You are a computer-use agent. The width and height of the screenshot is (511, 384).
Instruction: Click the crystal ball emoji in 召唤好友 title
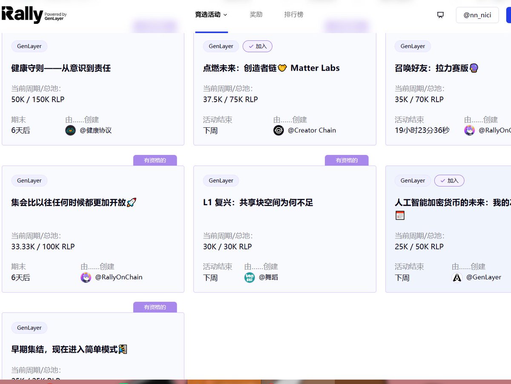pyautogui.click(x=474, y=68)
